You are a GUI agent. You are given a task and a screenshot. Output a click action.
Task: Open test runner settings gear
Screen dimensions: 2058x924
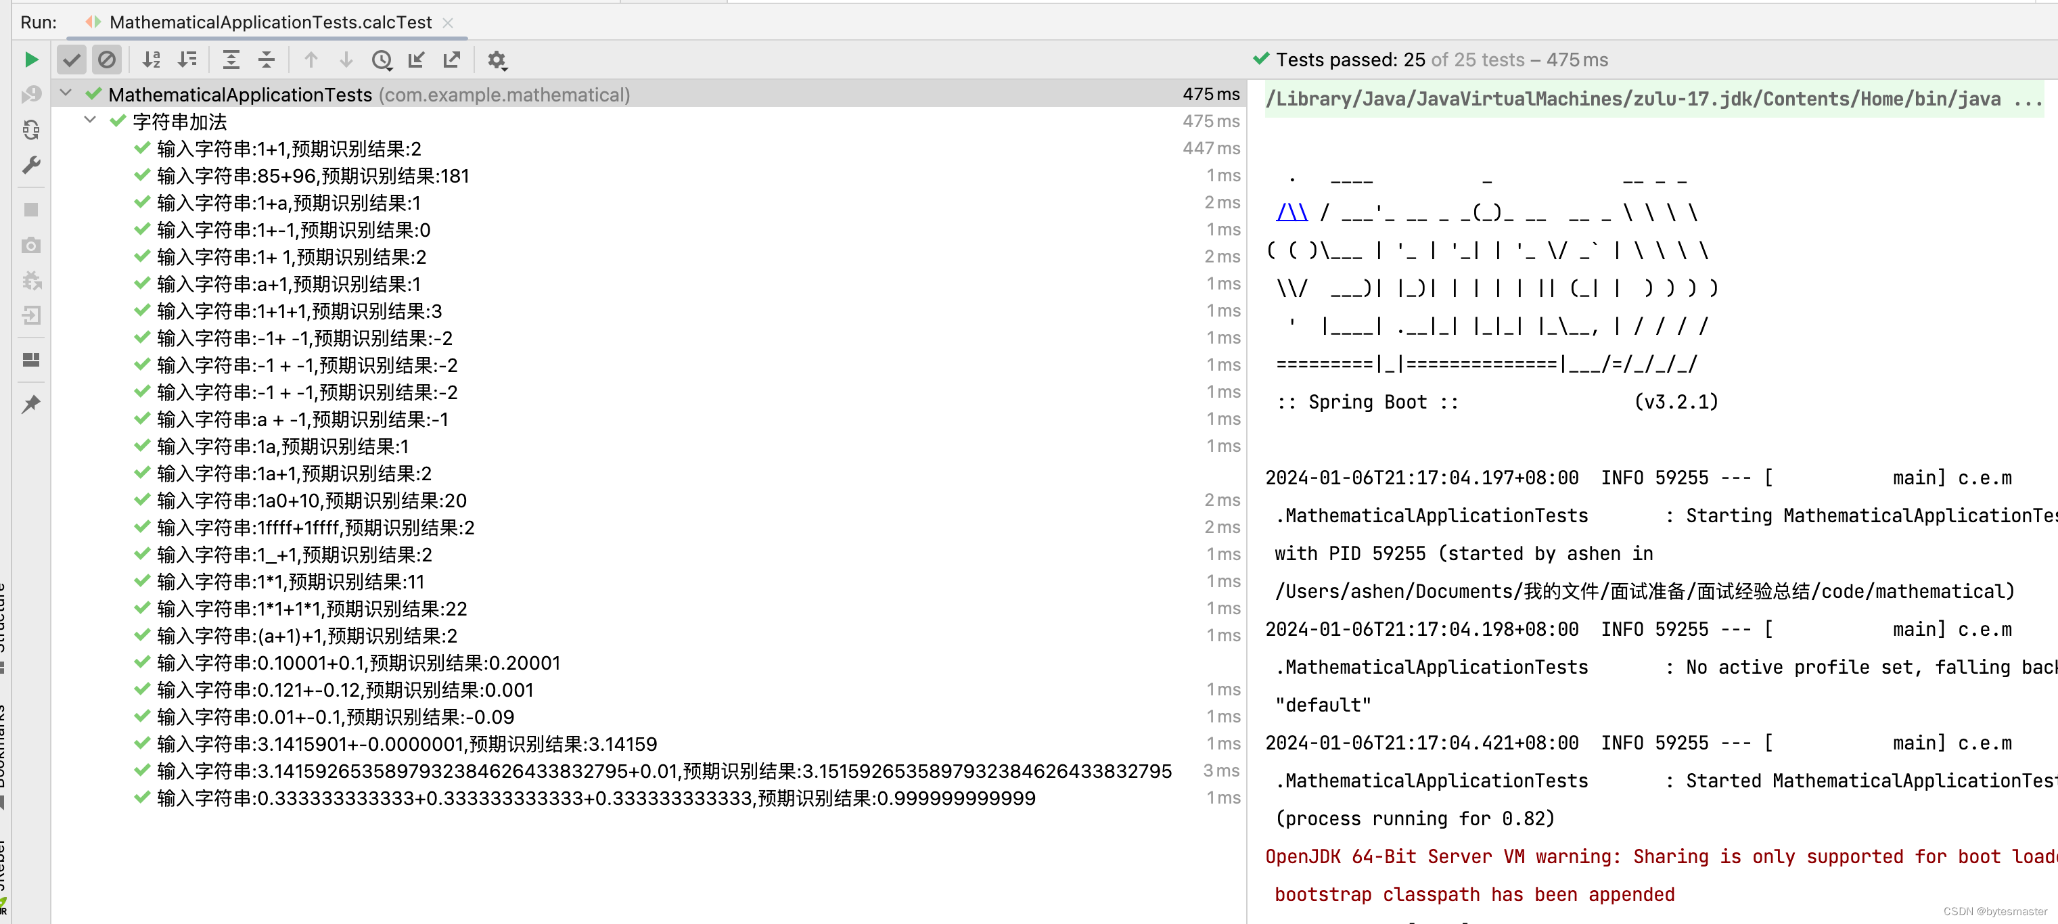[x=497, y=60]
